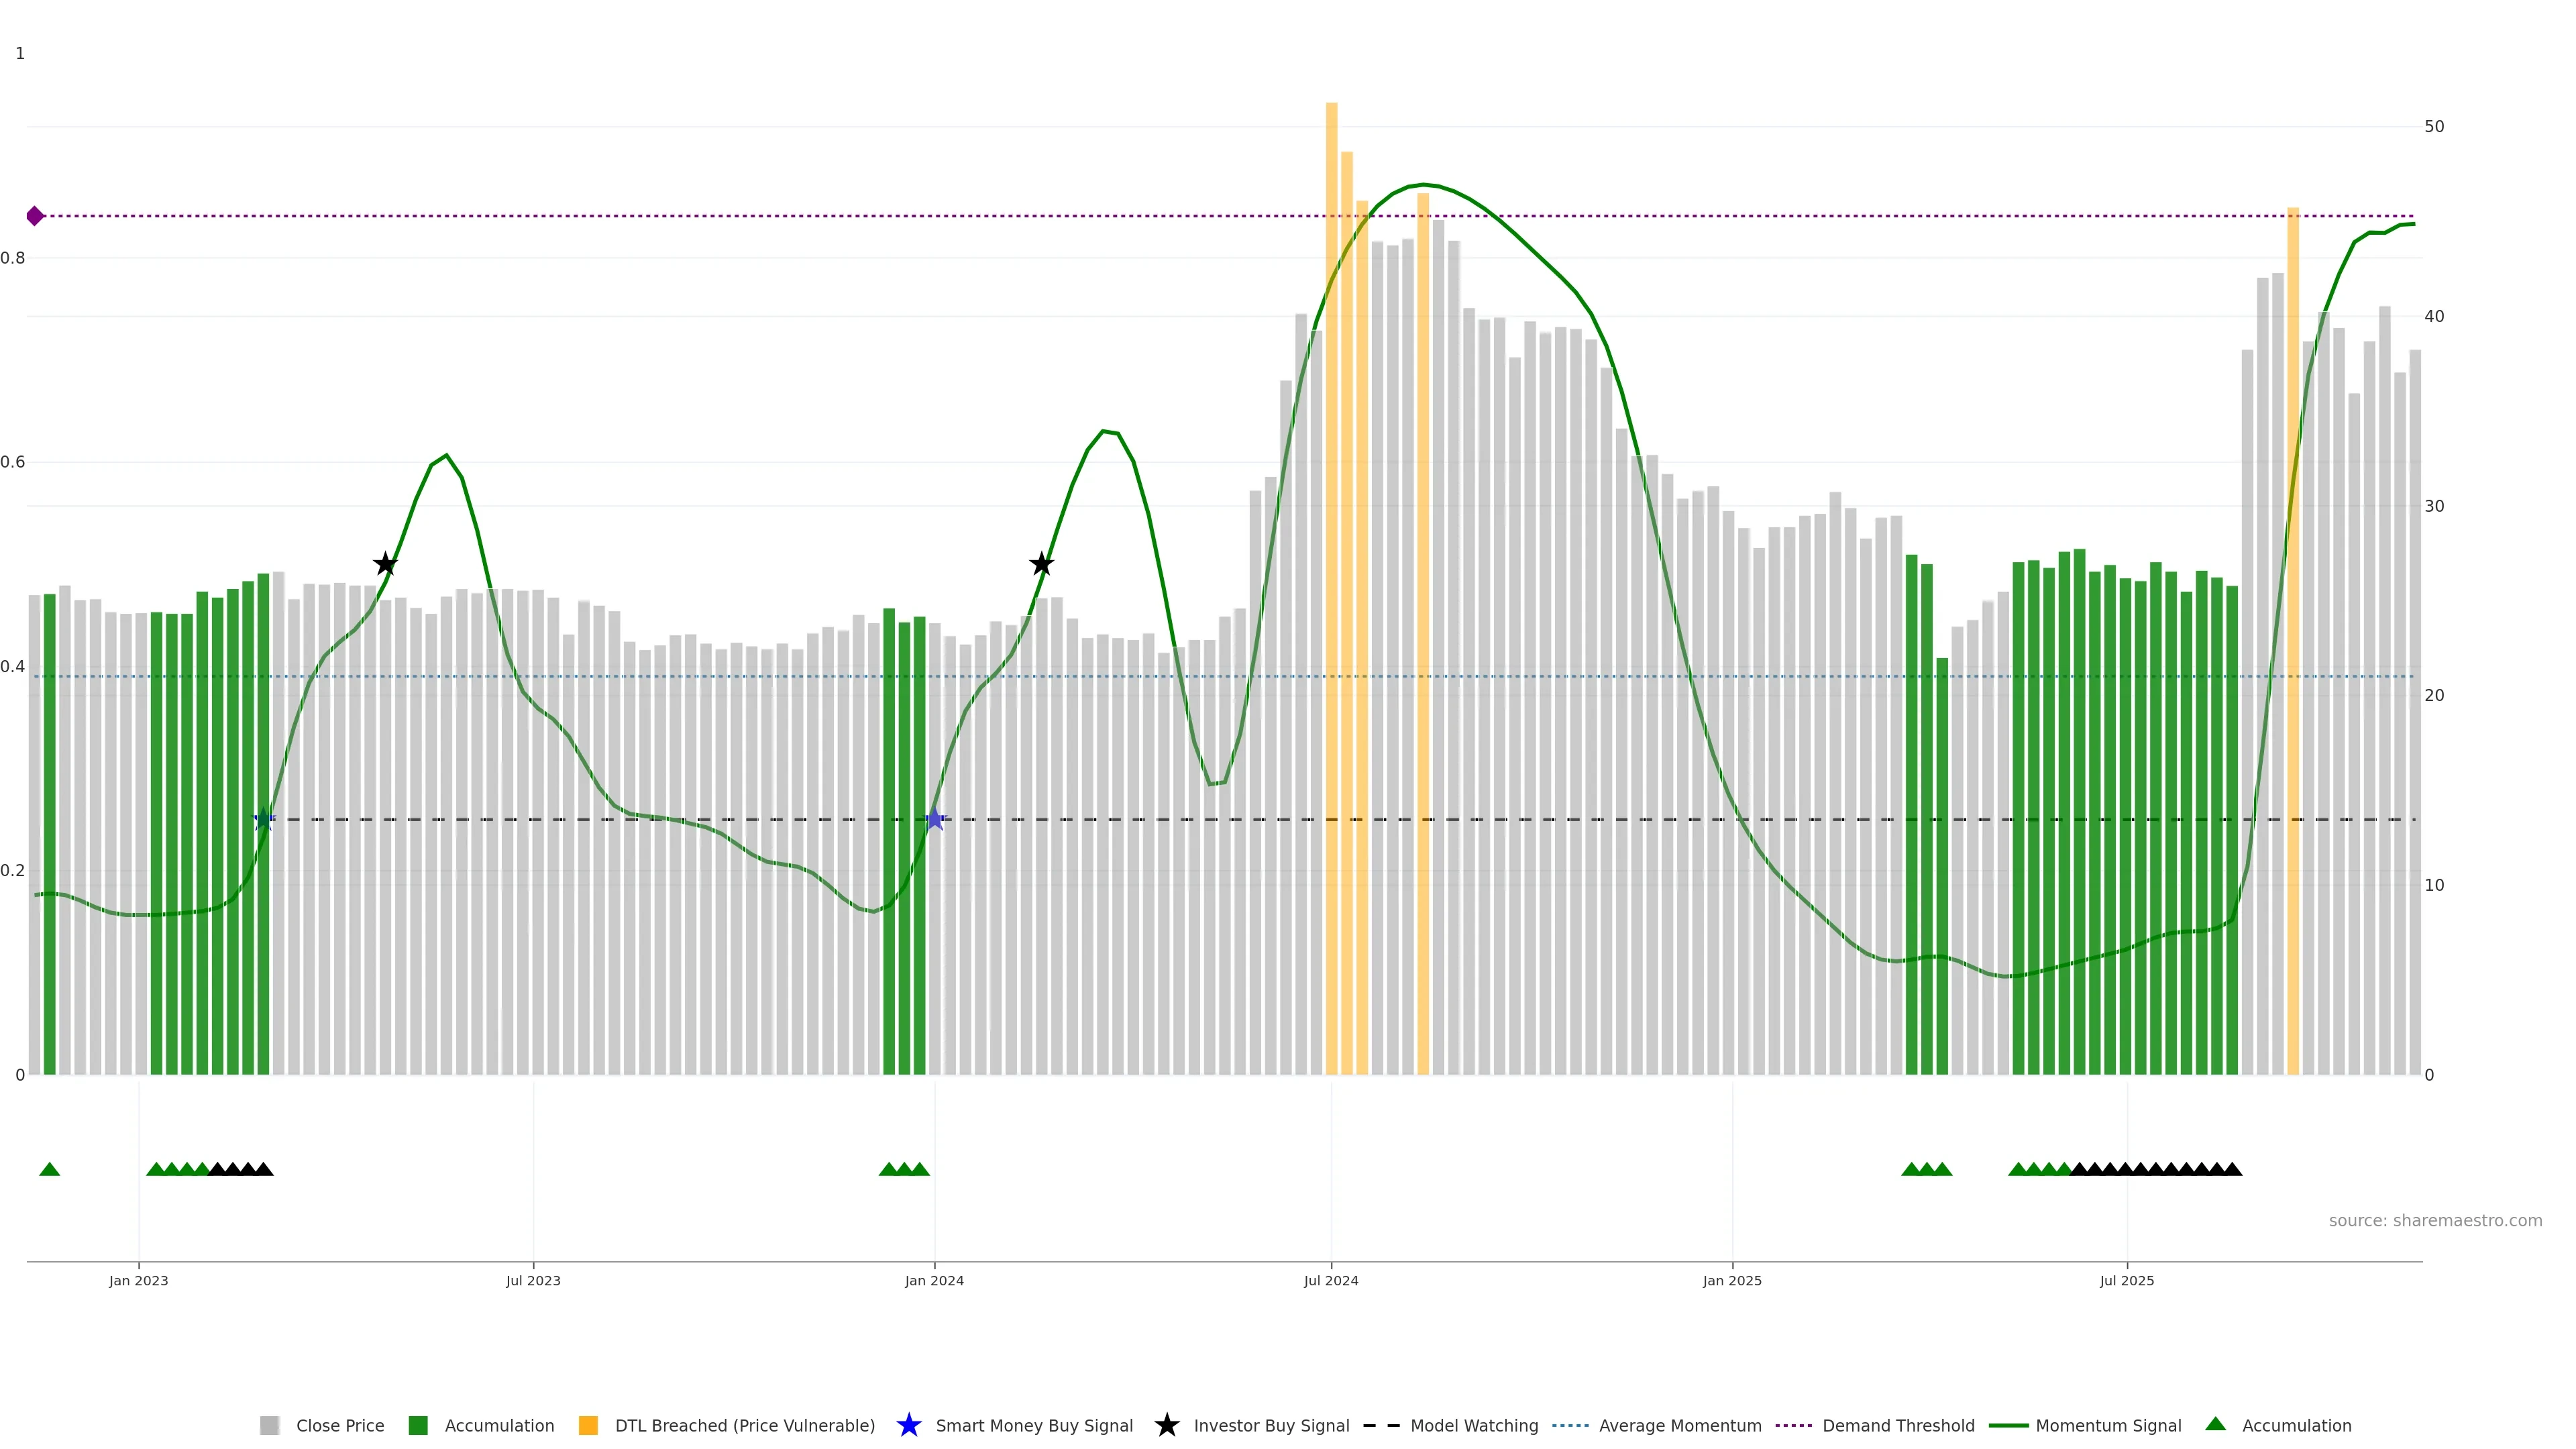Click the blue star at Jan 2024
The height and width of the screenshot is (1449, 2576).
[x=934, y=820]
